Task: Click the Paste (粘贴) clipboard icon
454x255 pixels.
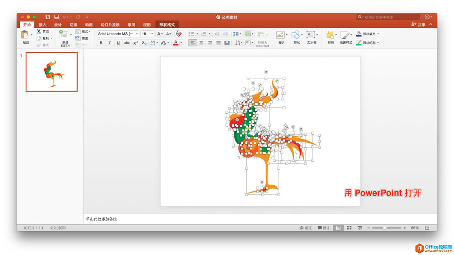Action: click(25, 35)
